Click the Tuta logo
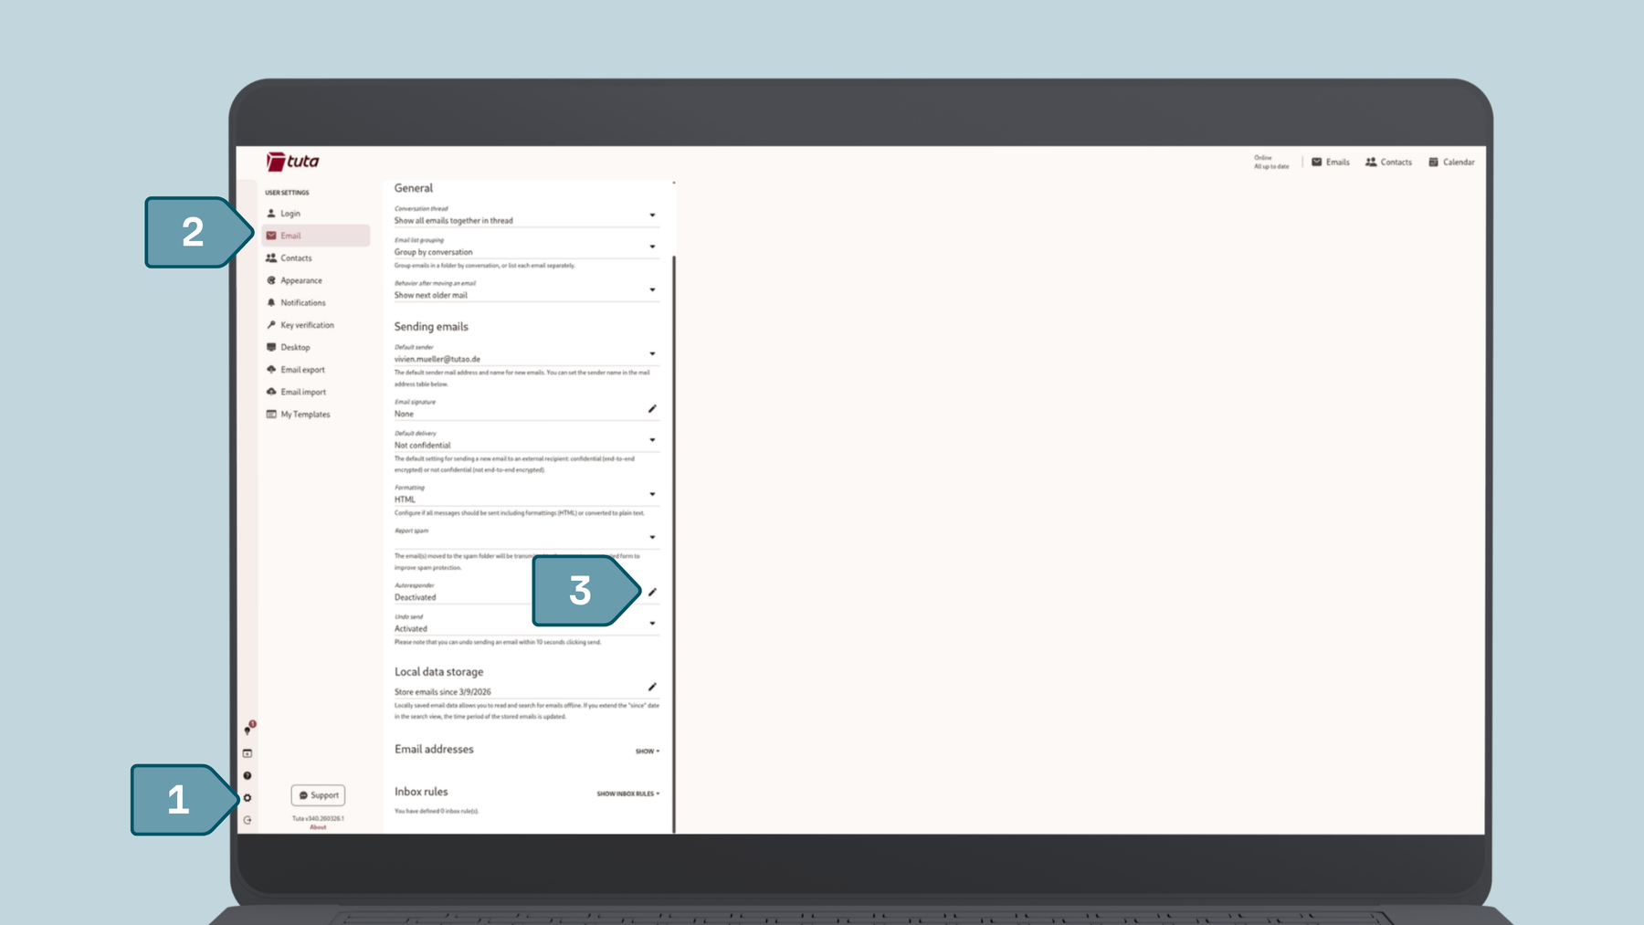Viewport: 1644px width, 925px height. [x=292, y=162]
